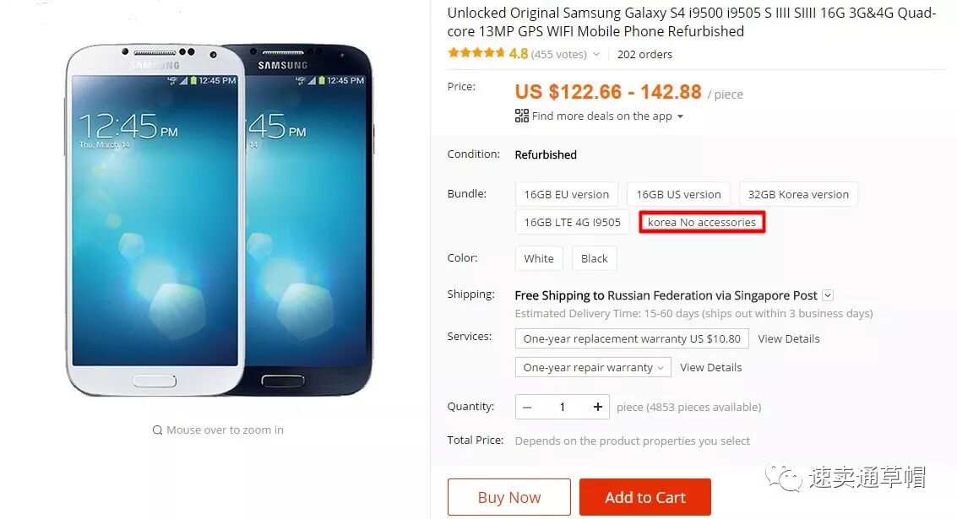Click the five-star rating icons
This screenshot has width=957, height=519.
(476, 53)
